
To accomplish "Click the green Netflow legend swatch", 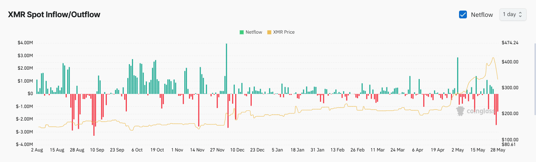I will (x=241, y=32).
